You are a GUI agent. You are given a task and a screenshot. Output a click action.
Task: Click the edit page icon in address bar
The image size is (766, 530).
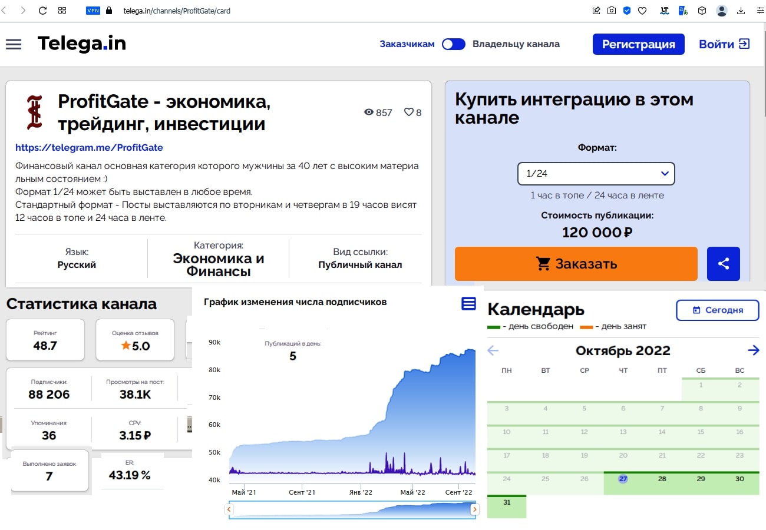point(596,11)
